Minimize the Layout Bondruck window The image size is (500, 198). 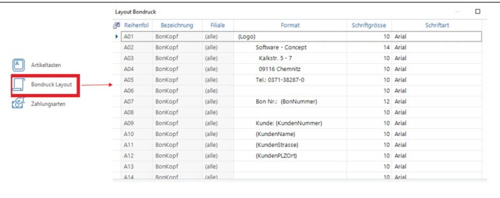coord(457,12)
